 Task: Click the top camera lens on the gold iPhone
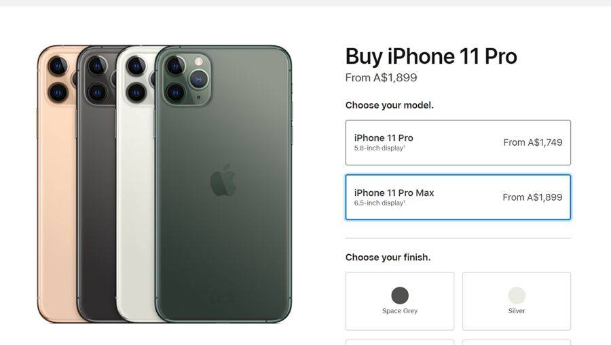58,66
